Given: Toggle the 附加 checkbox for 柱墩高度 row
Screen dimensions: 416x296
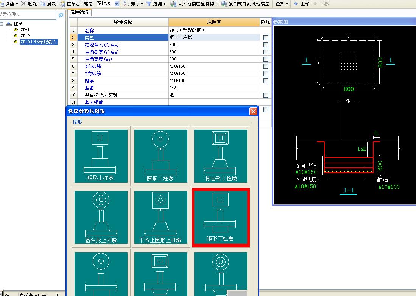Looking at the screenshot, I should (266, 59).
